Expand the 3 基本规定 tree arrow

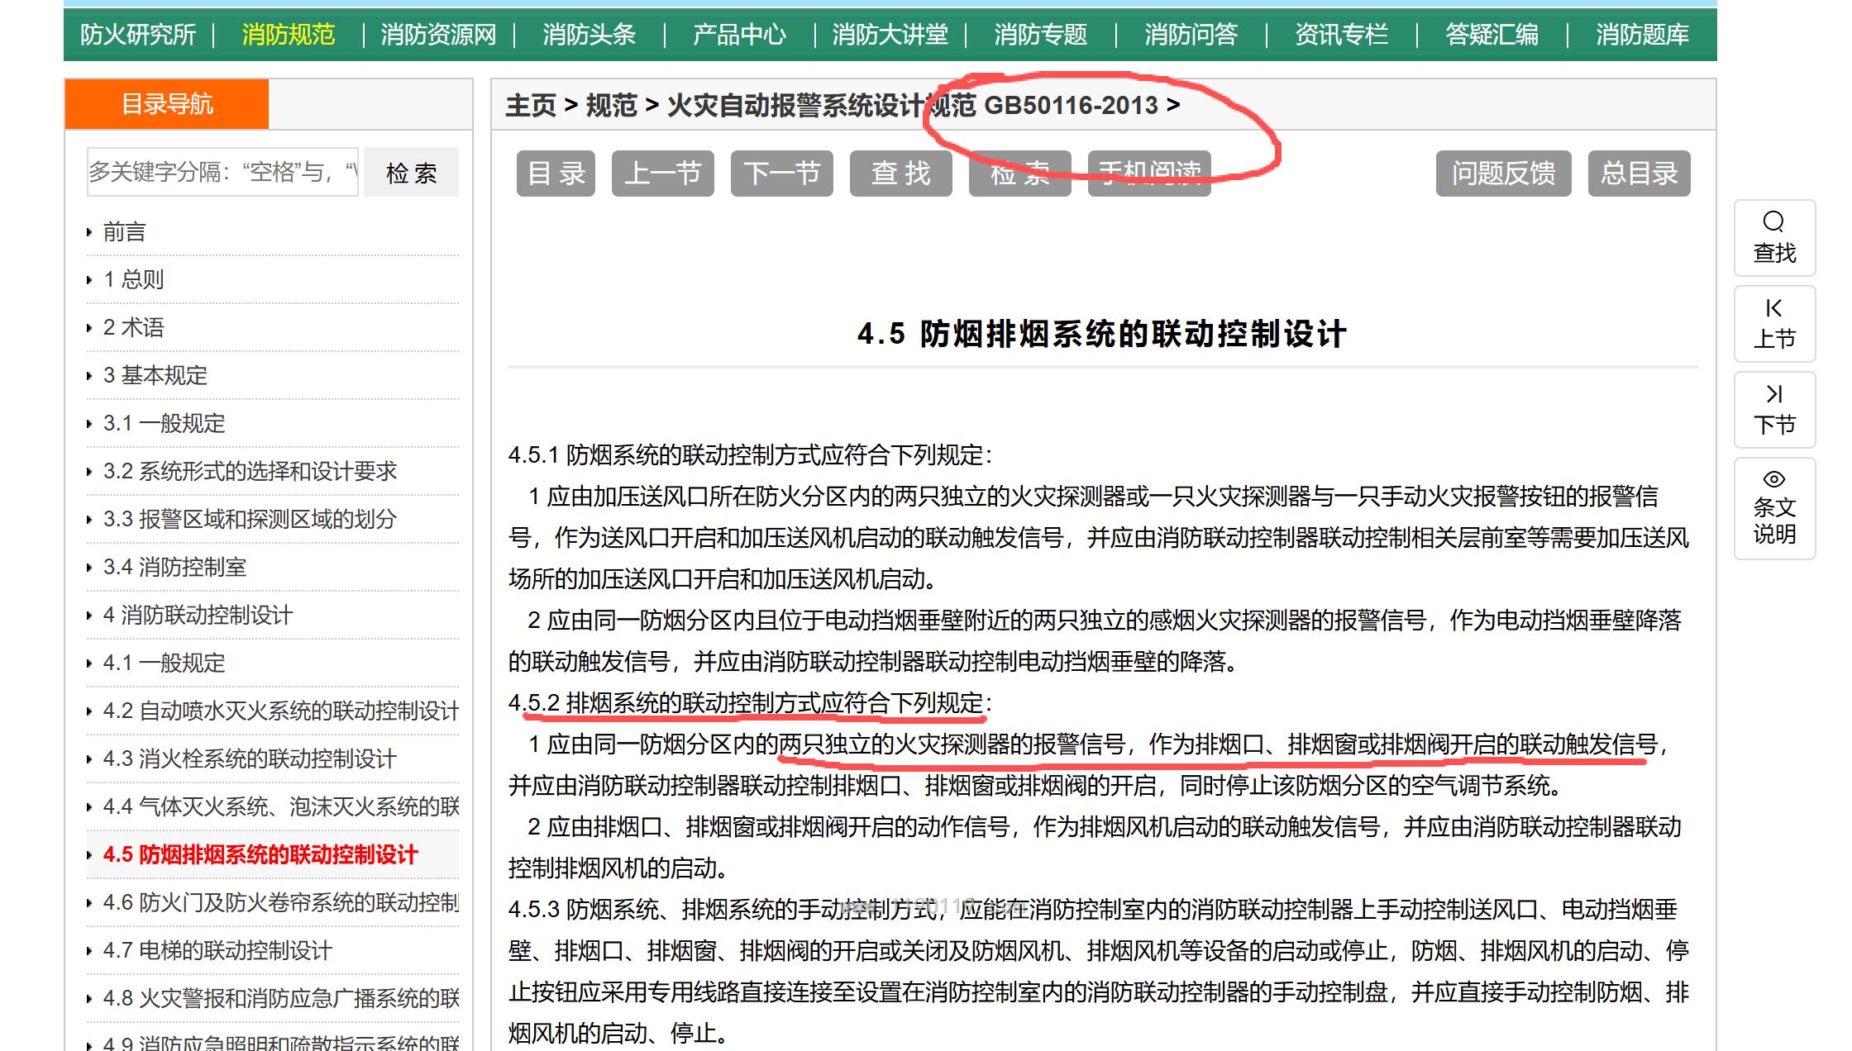click(89, 376)
